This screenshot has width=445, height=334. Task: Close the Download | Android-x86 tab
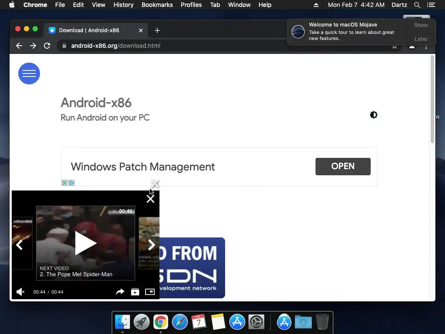pyautogui.click(x=141, y=30)
